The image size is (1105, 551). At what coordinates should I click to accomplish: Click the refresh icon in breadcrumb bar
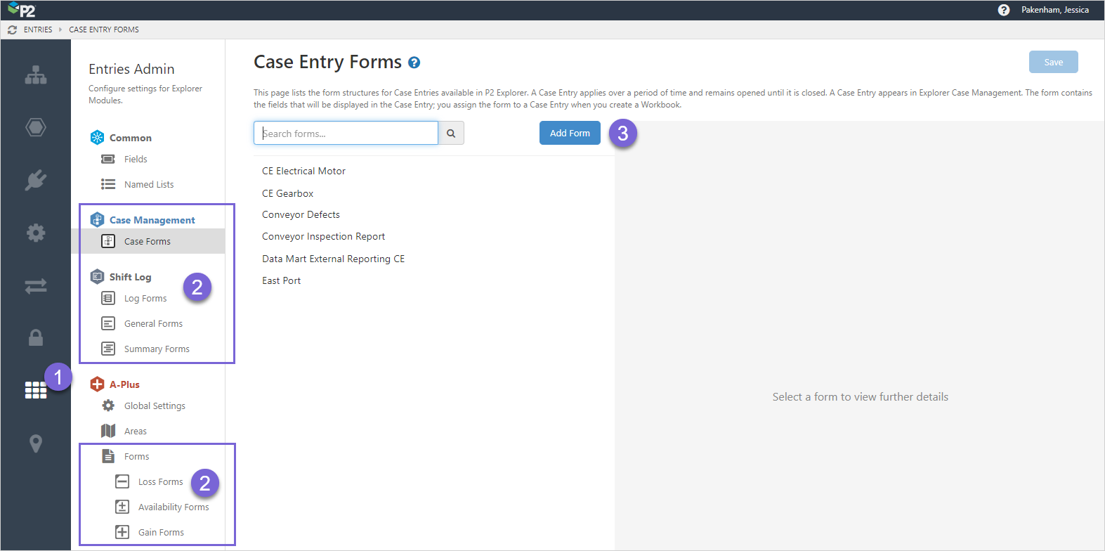coord(12,30)
